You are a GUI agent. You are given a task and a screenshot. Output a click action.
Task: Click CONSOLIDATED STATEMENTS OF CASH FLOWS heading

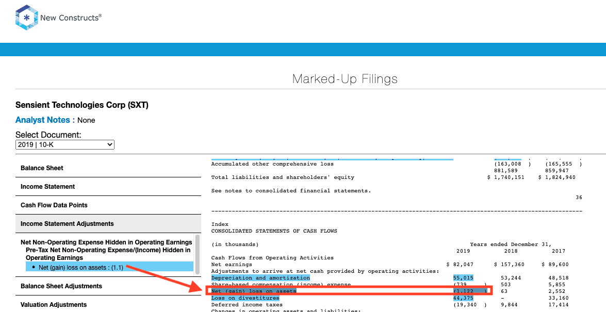274,231
